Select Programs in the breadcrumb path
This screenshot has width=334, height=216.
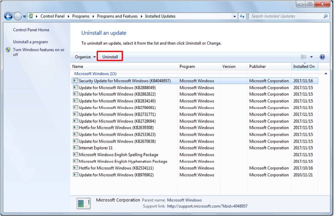point(81,16)
